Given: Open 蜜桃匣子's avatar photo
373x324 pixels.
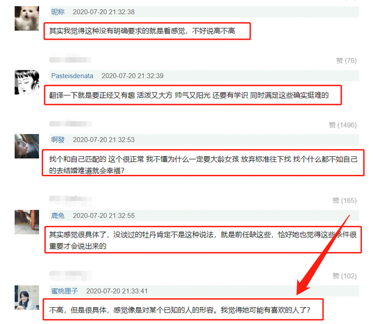Looking at the screenshot, I should point(27,298).
